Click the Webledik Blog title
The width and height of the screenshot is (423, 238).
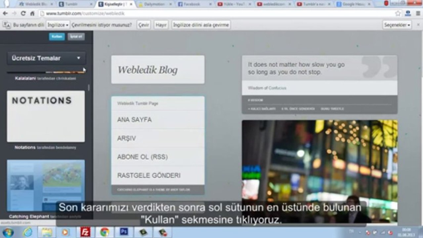148,70
